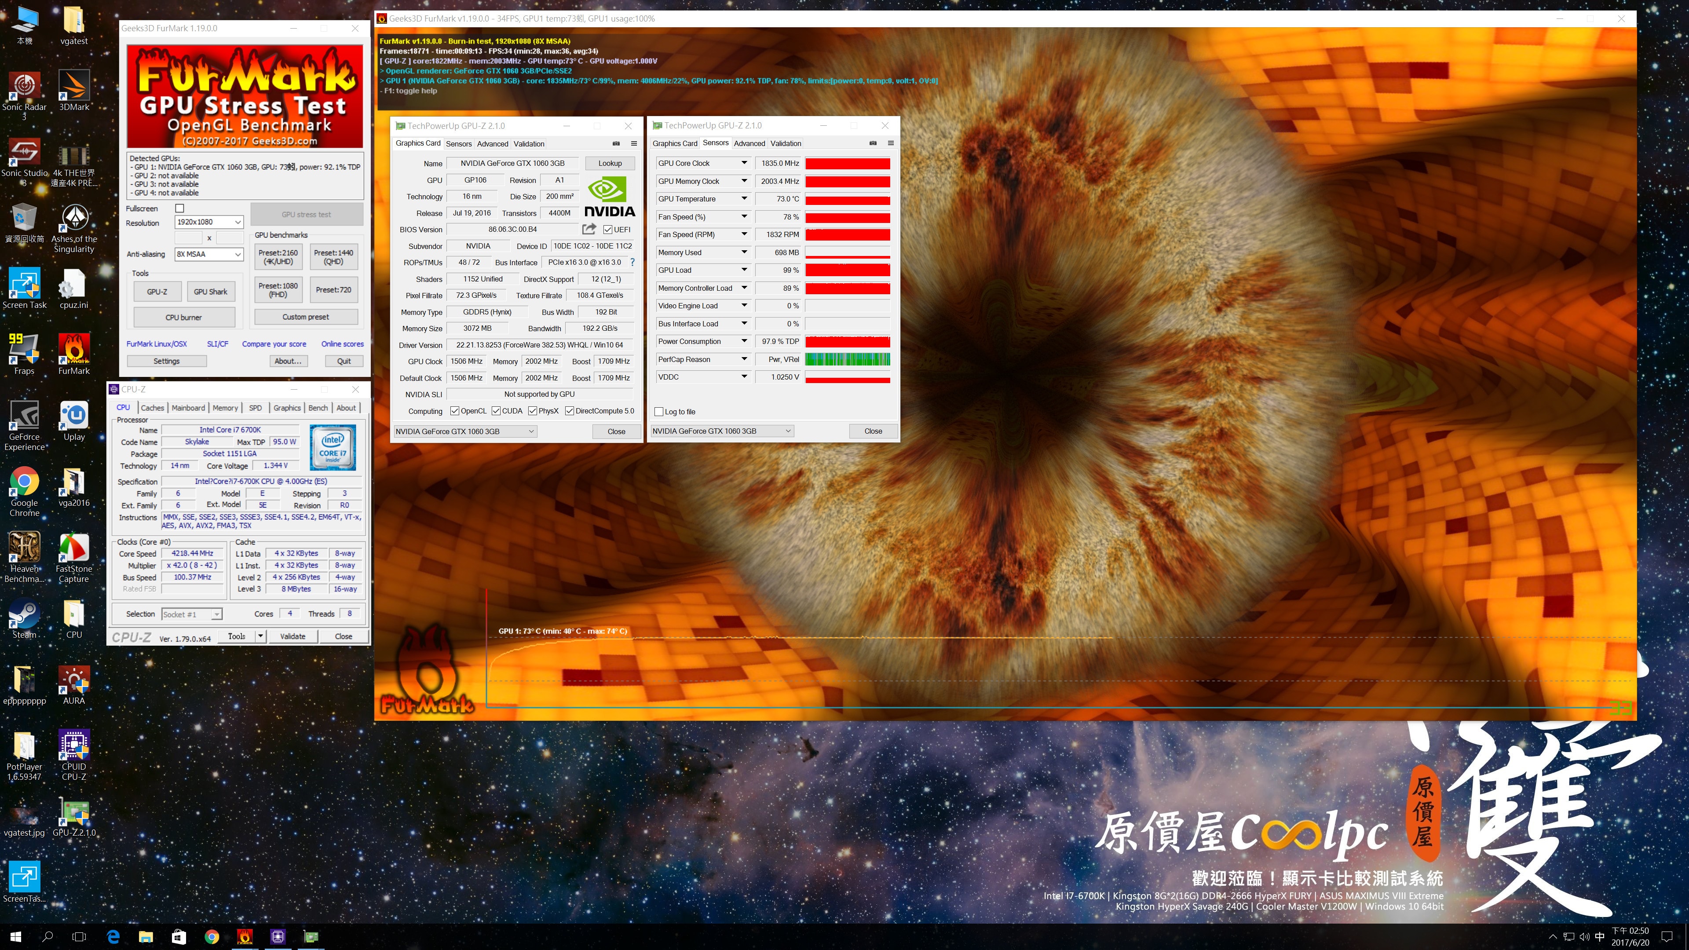Open the Compare your score link
Screen dimensions: 1689x950
tap(274, 343)
